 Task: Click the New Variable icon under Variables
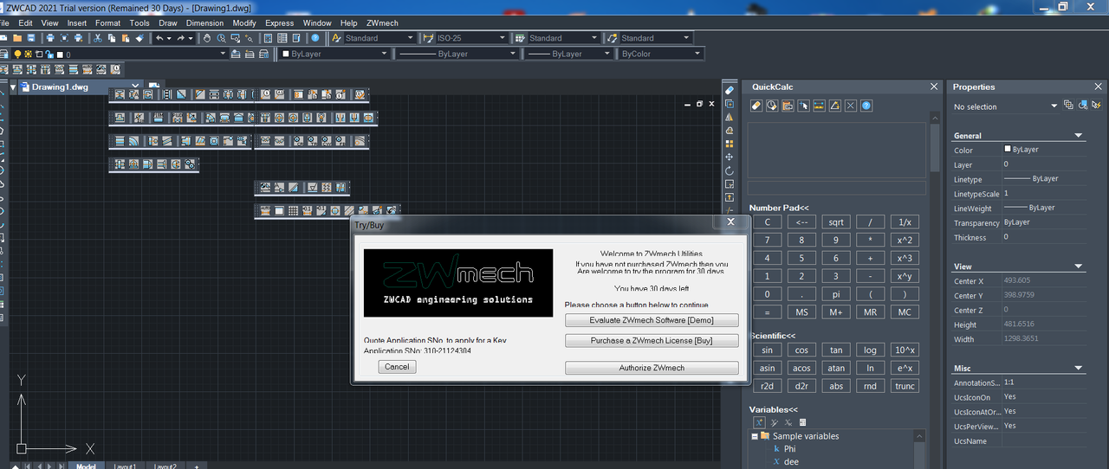[759, 422]
